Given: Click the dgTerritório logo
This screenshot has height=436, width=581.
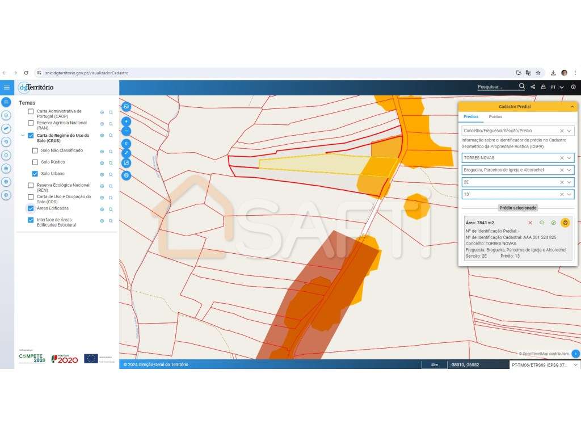Looking at the screenshot, I should pos(36,87).
